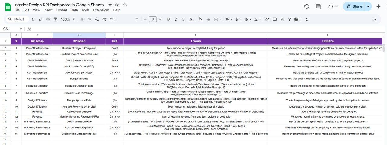Select the 'Budget Variance' cell
This screenshot has width=387, height=145.
click(79, 79)
